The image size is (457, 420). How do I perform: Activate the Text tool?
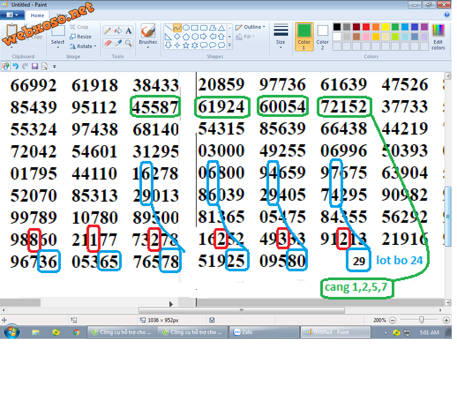(x=128, y=30)
